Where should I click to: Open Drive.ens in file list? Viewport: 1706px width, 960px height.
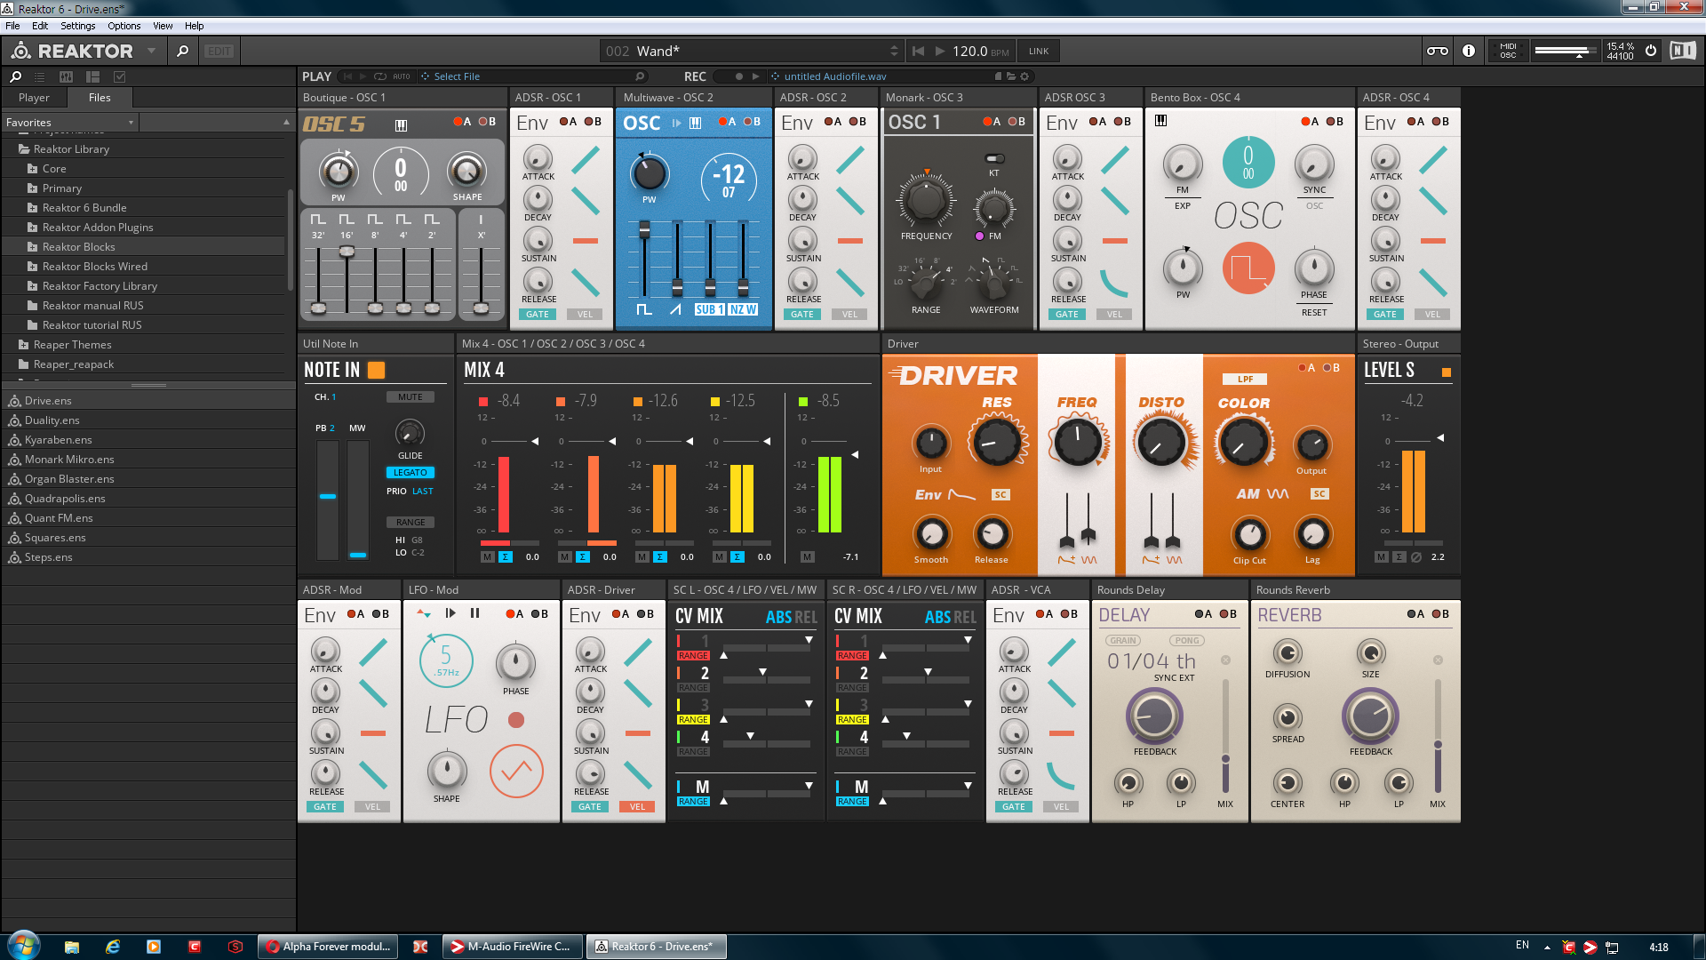[48, 401]
